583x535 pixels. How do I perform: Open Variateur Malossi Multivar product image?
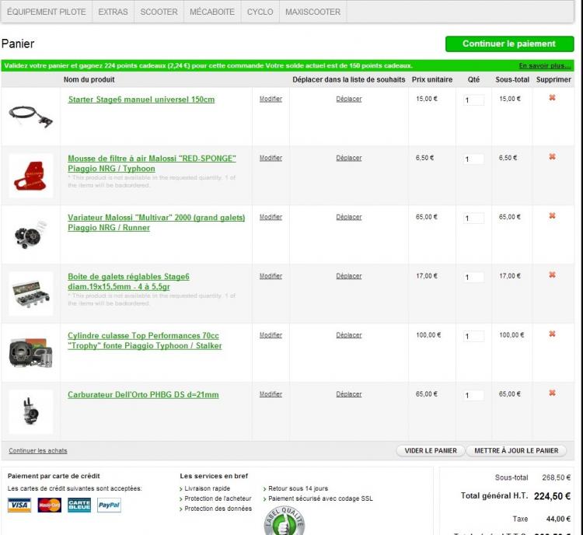pos(31,234)
